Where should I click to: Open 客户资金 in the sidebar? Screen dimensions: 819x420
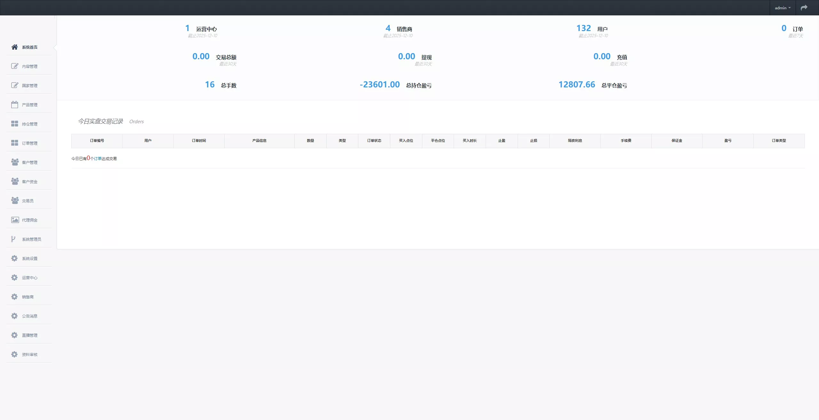tap(29, 182)
